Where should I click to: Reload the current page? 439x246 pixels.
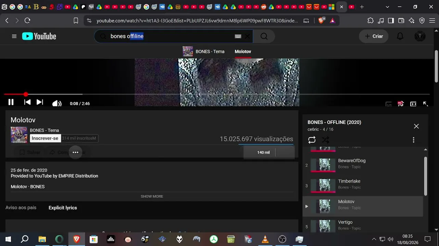point(27,20)
